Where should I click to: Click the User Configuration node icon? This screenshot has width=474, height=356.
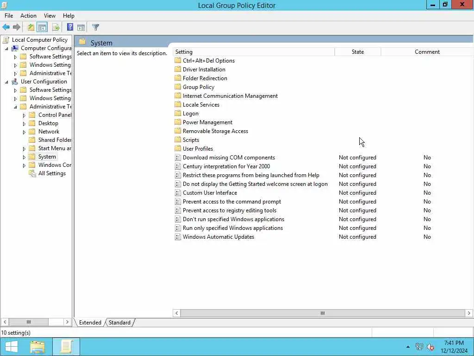pos(15,82)
